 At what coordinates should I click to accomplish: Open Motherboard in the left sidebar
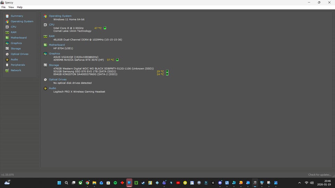click(18, 38)
